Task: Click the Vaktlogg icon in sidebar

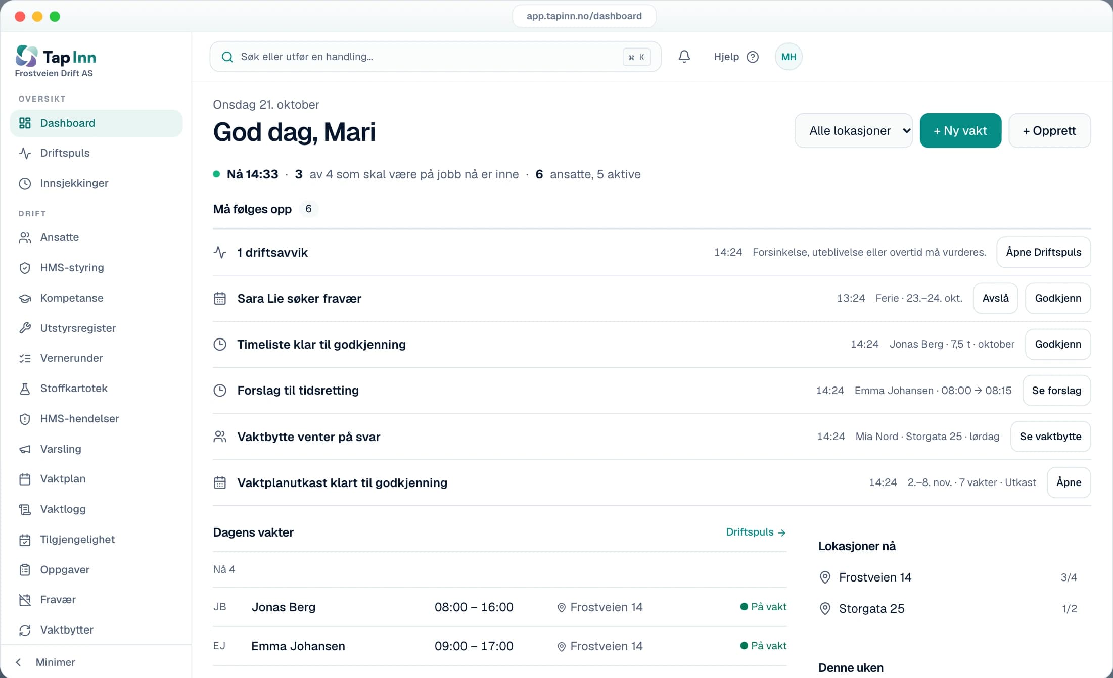Action: [x=25, y=509]
